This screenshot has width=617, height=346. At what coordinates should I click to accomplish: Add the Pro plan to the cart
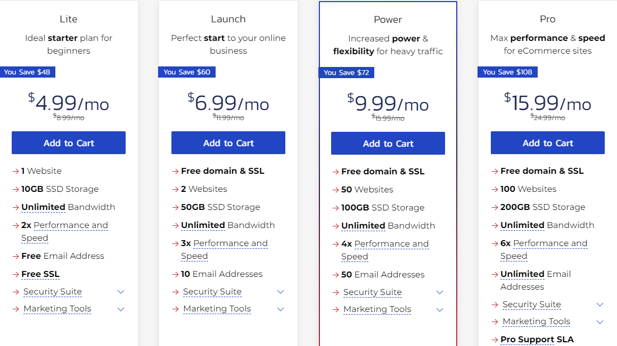coord(547,142)
